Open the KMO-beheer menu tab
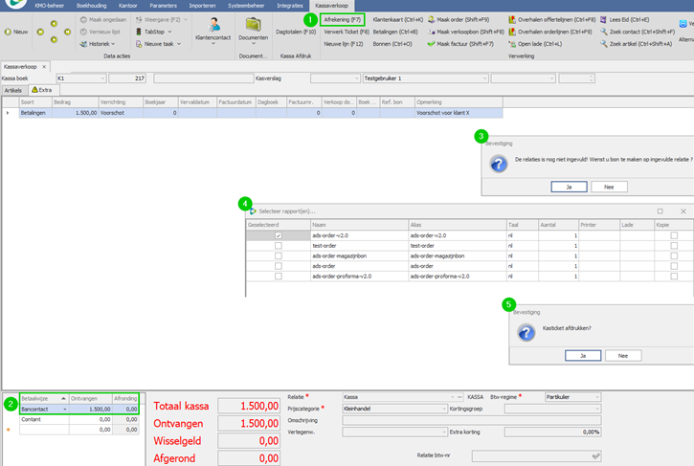The width and height of the screenshot is (694, 466). click(50, 6)
